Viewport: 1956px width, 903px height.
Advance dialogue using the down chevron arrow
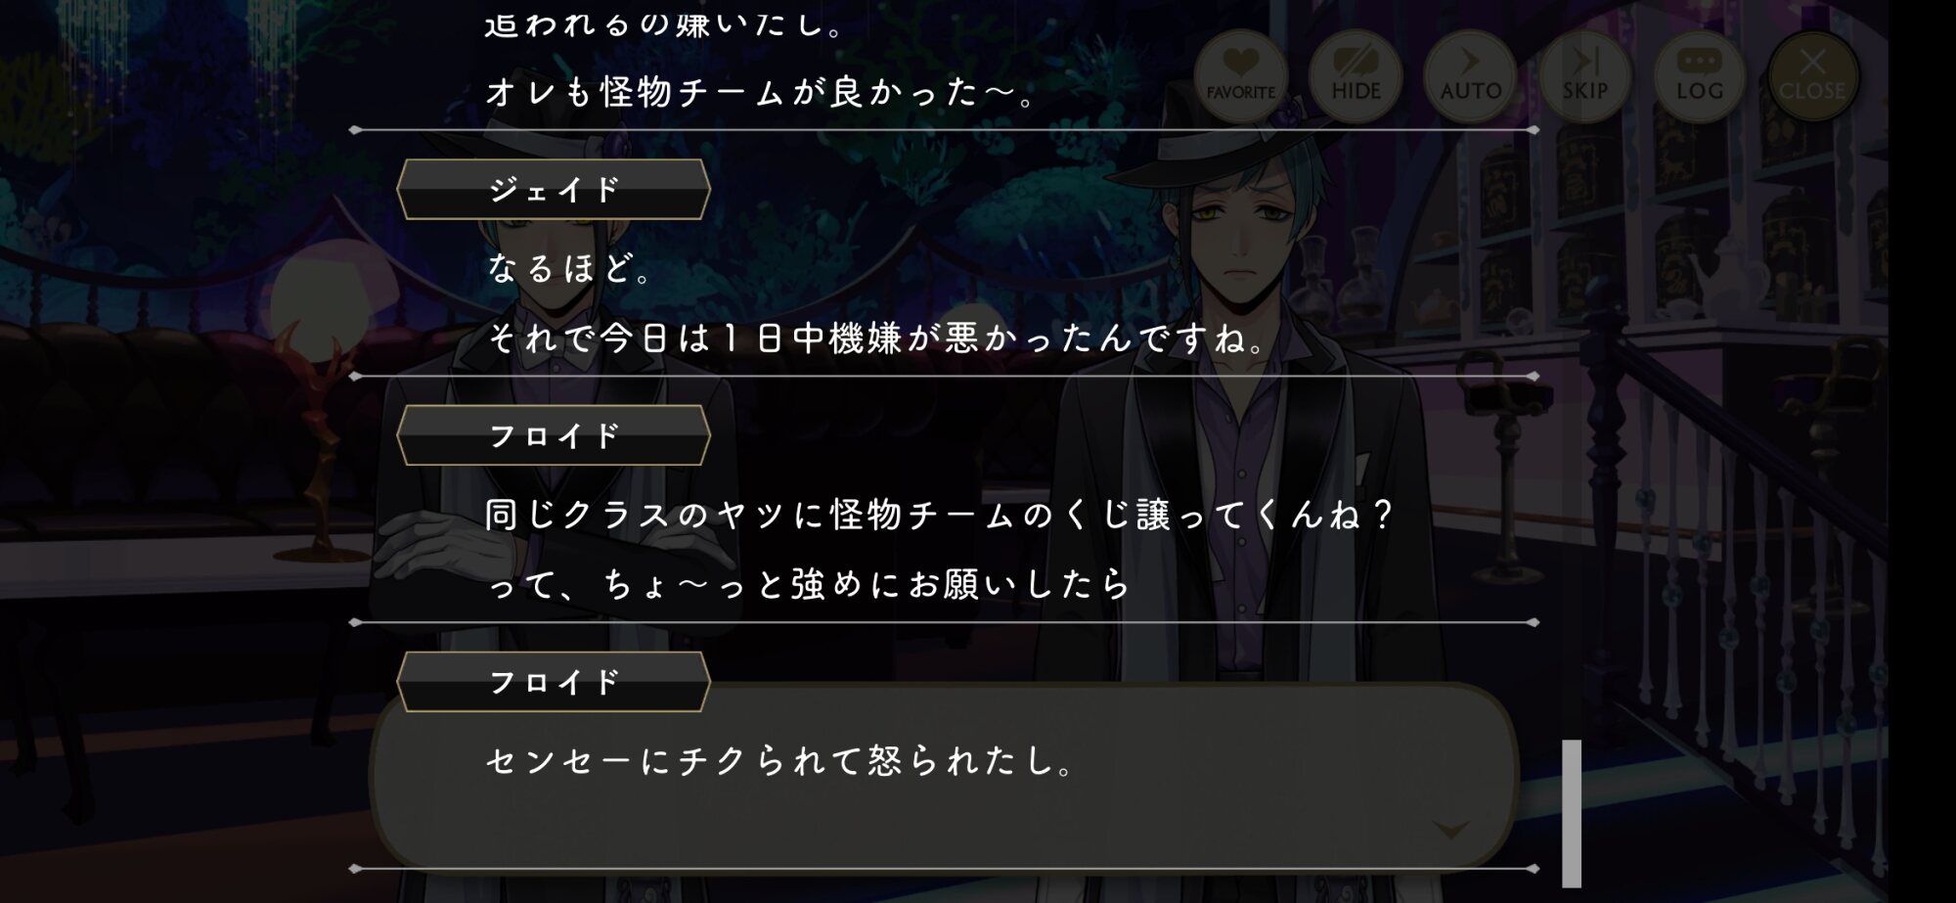pos(1450,830)
